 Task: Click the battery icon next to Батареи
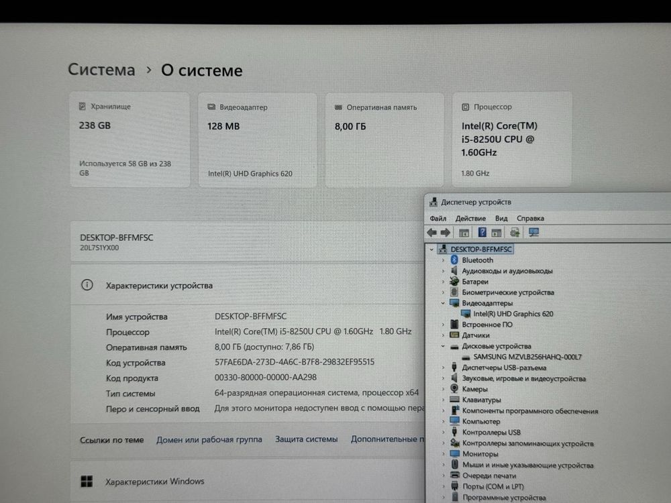coord(454,282)
